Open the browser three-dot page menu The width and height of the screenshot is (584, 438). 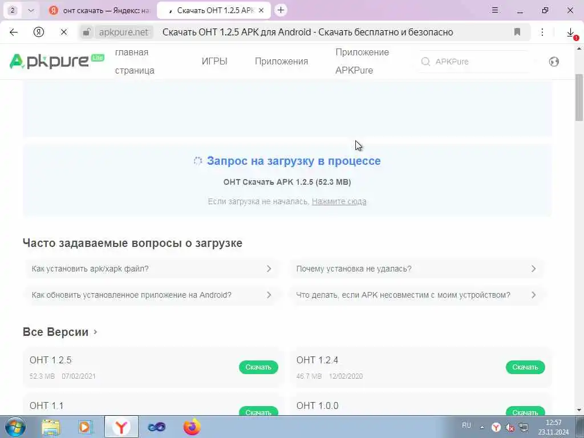click(542, 33)
